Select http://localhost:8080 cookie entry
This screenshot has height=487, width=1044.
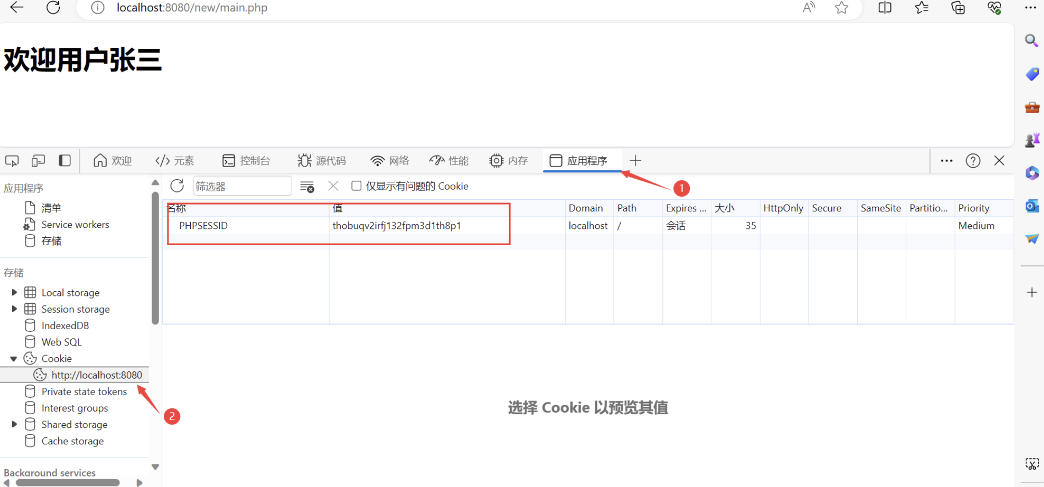(96, 375)
